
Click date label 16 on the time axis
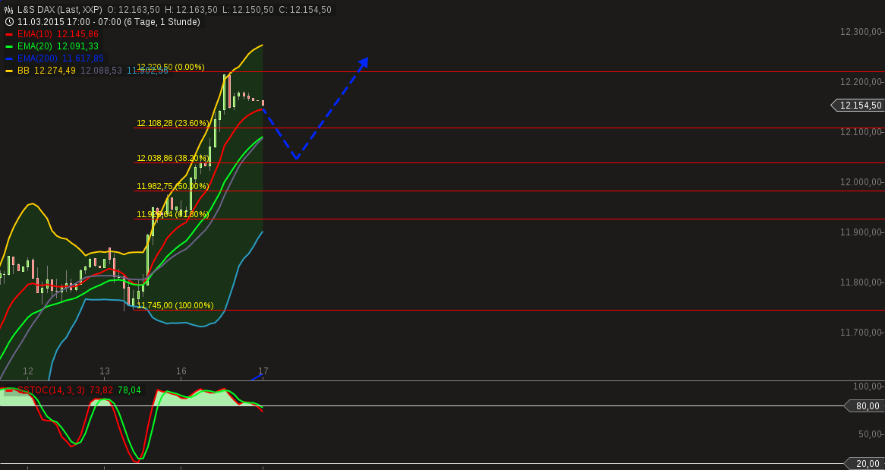(x=181, y=371)
